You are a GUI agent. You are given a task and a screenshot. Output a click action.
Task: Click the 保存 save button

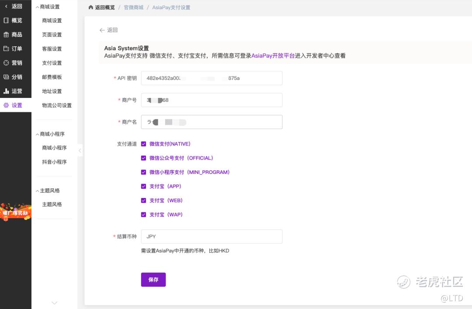153,279
